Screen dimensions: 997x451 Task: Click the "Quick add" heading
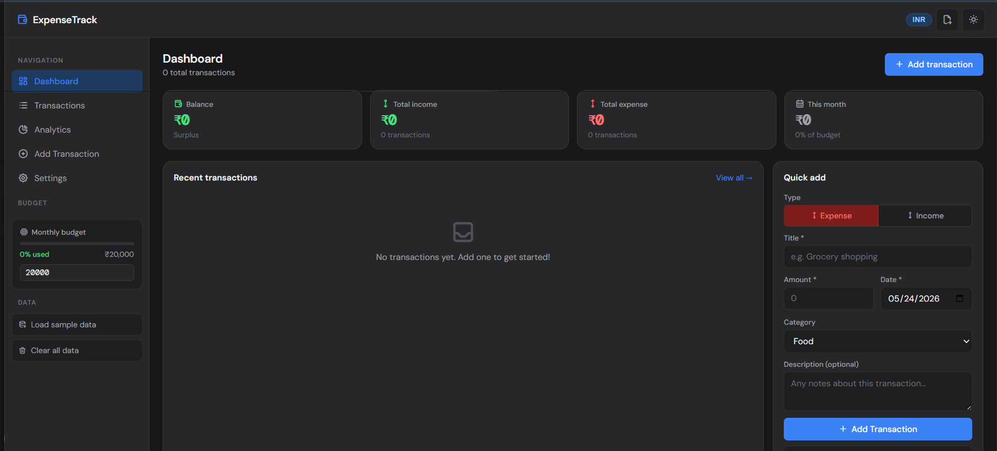[x=804, y=178]
